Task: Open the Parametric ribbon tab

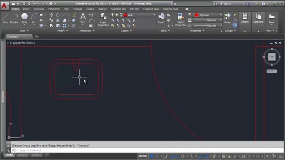Action: coord(54,9)
